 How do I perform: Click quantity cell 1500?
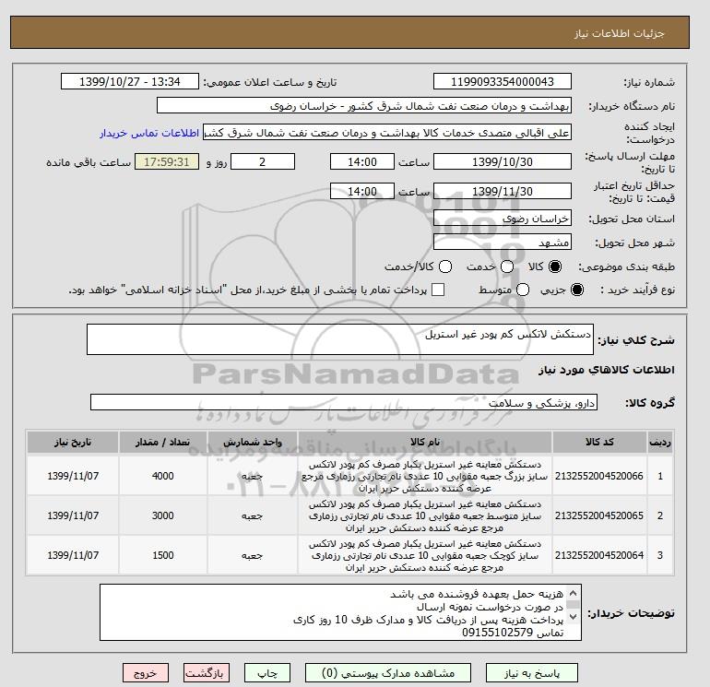tap(163, 555)
